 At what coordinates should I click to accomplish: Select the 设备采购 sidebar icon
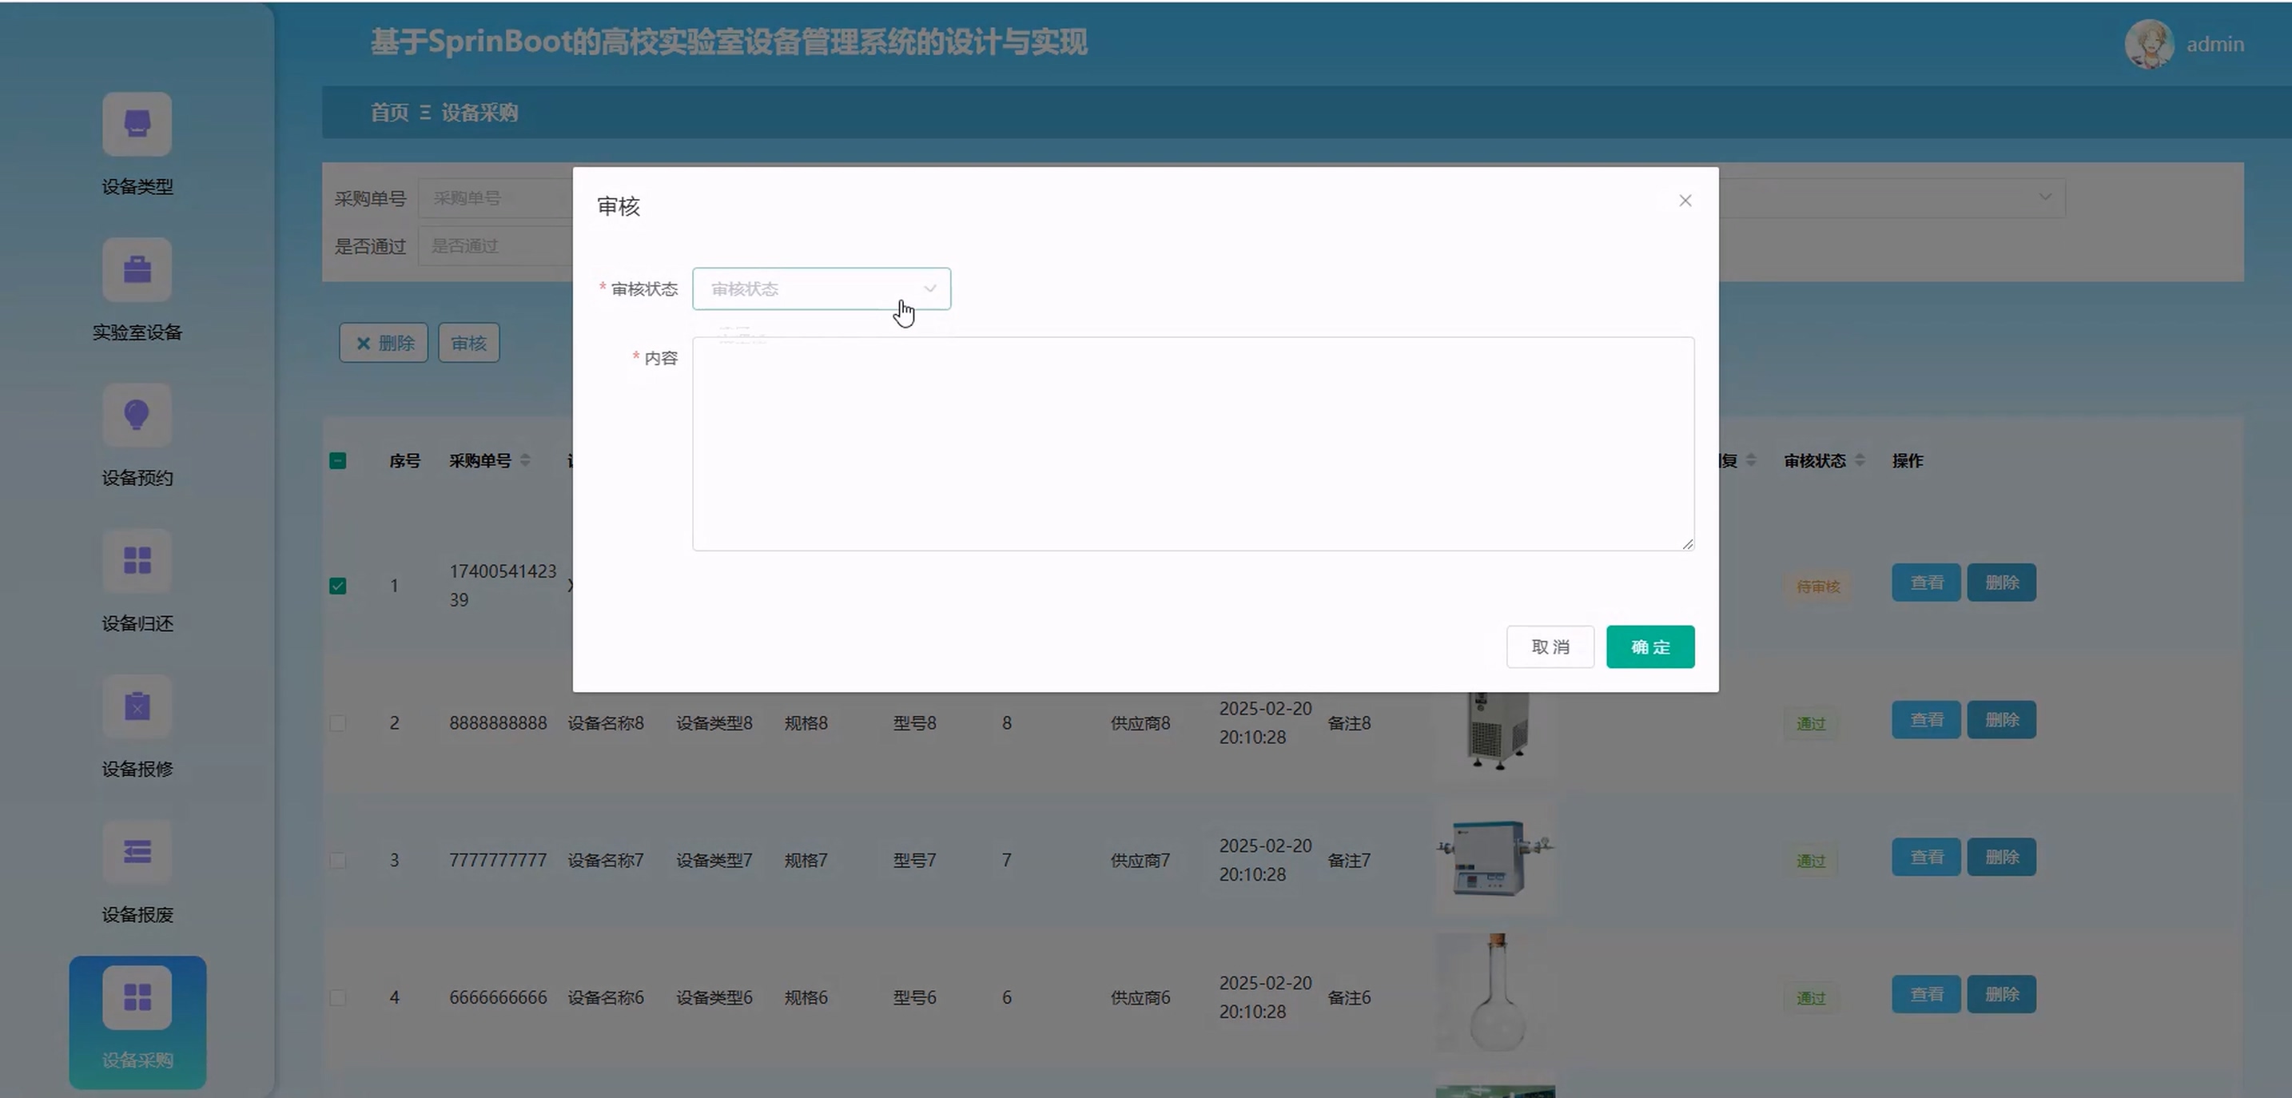[136, 997]
